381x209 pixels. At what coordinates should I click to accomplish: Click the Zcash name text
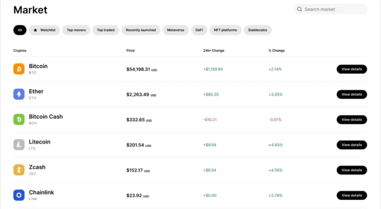click(x=37, y=167)
